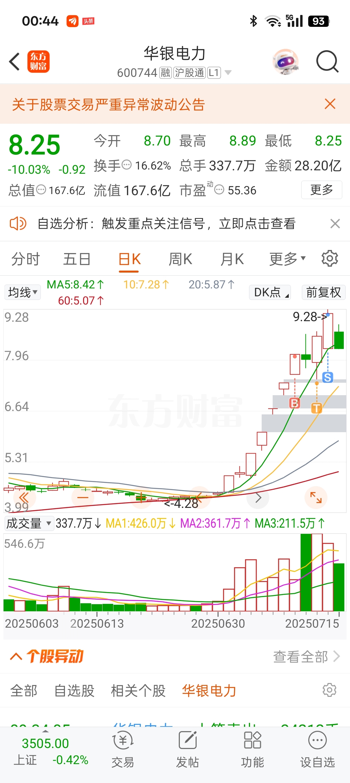Open the 东方财富 logo home icon
Screen dimensions: 350x783
(38, 62)
